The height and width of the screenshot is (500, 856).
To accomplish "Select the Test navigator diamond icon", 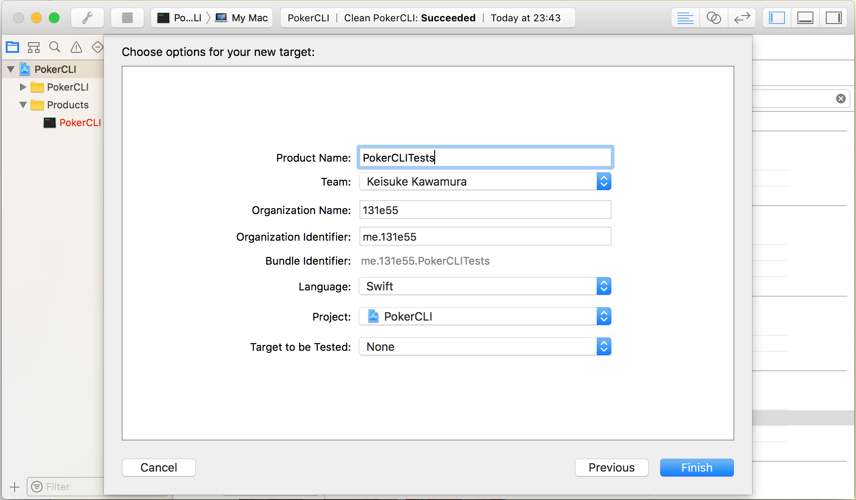I will point(97,47).
